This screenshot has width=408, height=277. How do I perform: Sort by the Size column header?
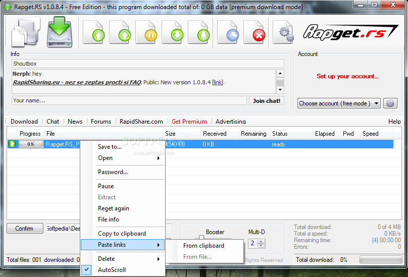click(182, 134)
